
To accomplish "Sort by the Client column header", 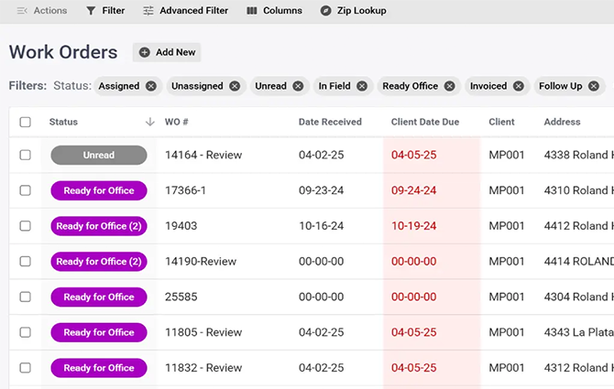I will click(501, 122).
